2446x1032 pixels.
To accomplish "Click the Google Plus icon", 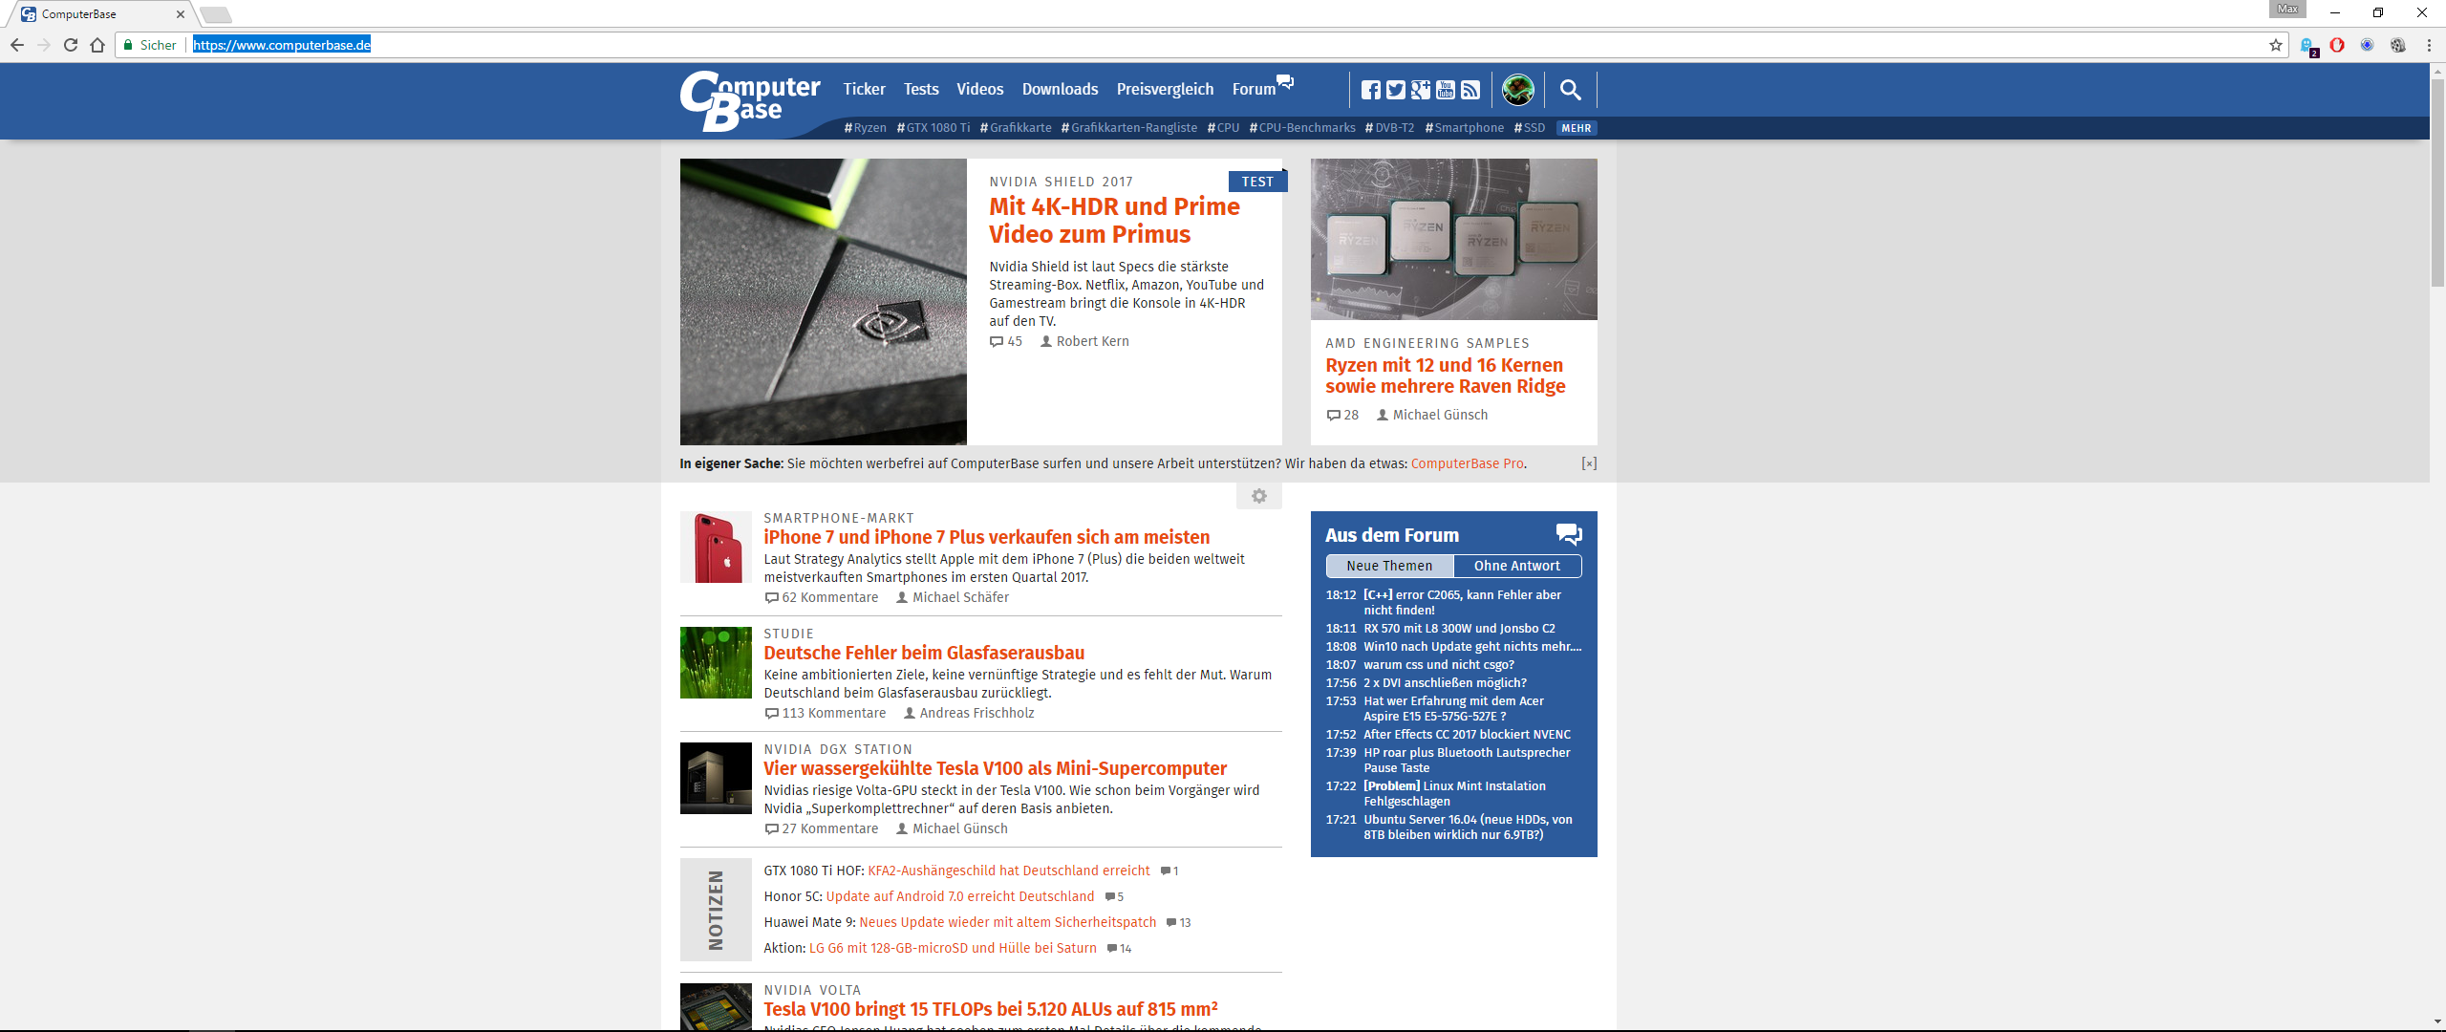I will (x=1421, y=90).
